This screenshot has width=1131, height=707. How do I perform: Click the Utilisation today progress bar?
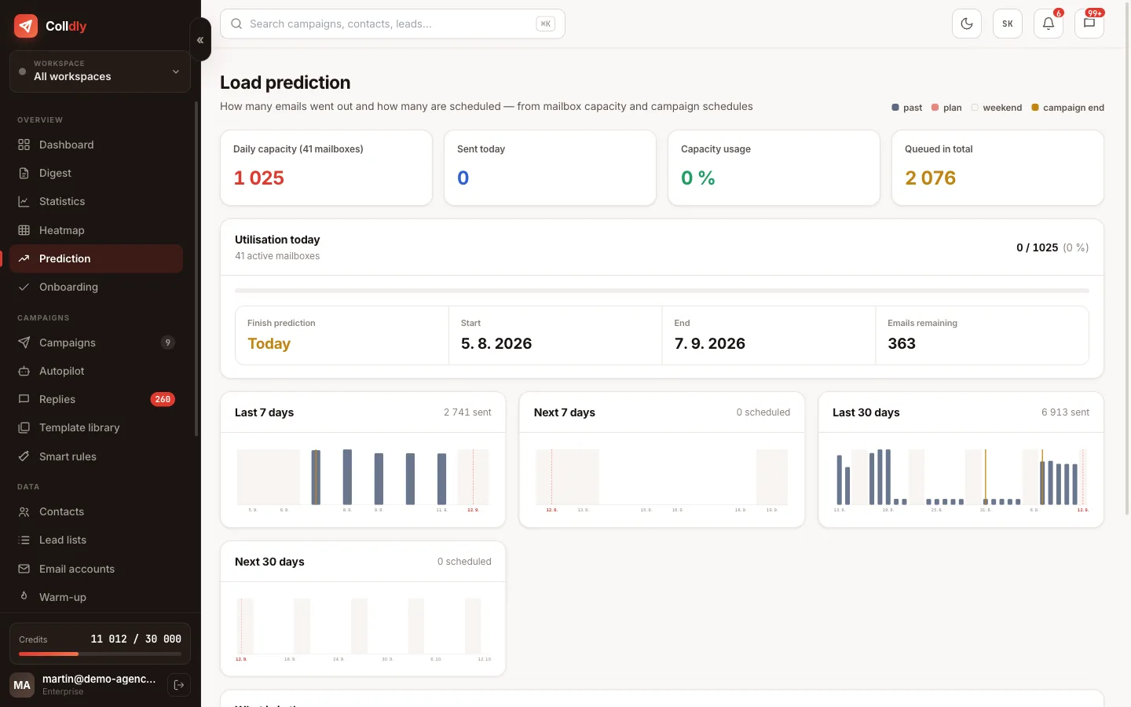662,291
